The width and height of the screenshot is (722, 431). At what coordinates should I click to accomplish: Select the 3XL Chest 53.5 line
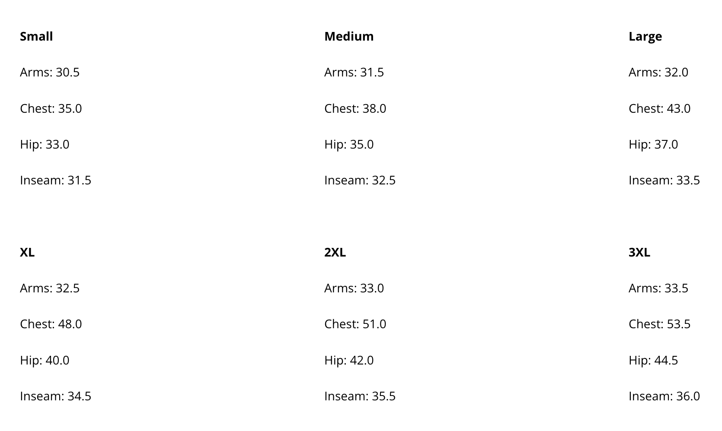click(x=660, y=324)
